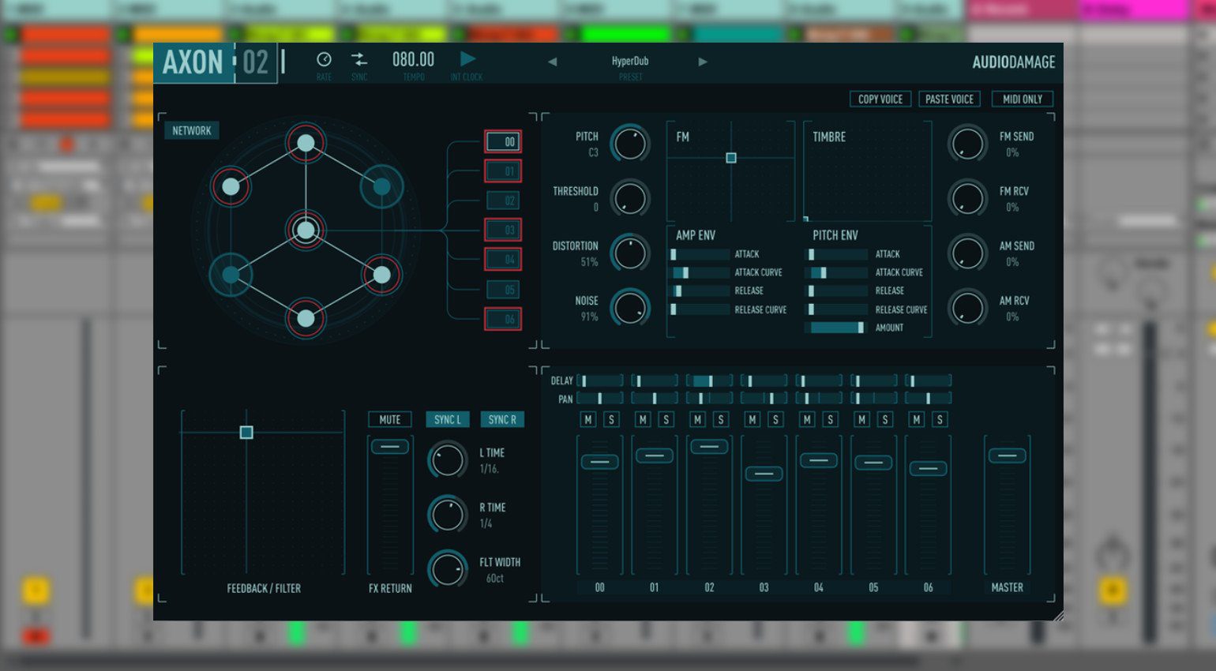Click the PASTE VOICE button
Image resolution: width=1216 pixels, height=671 pixels.
[949, 99]
